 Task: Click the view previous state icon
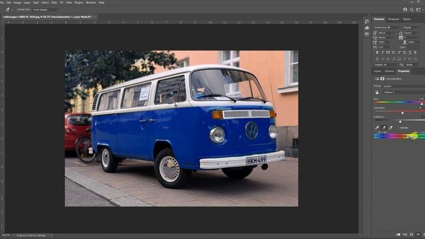[405, 234]
